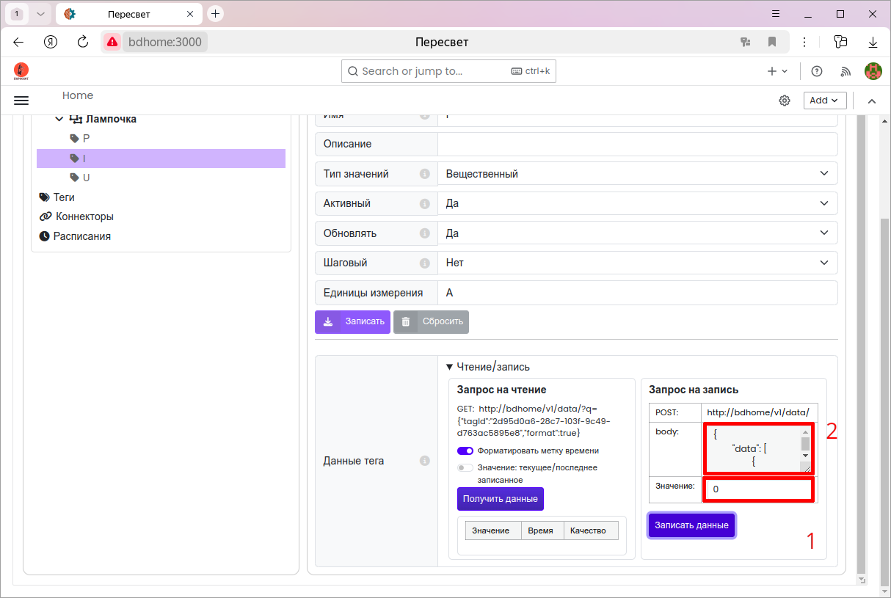Open the Help question mark icon

tap(816, 71)
